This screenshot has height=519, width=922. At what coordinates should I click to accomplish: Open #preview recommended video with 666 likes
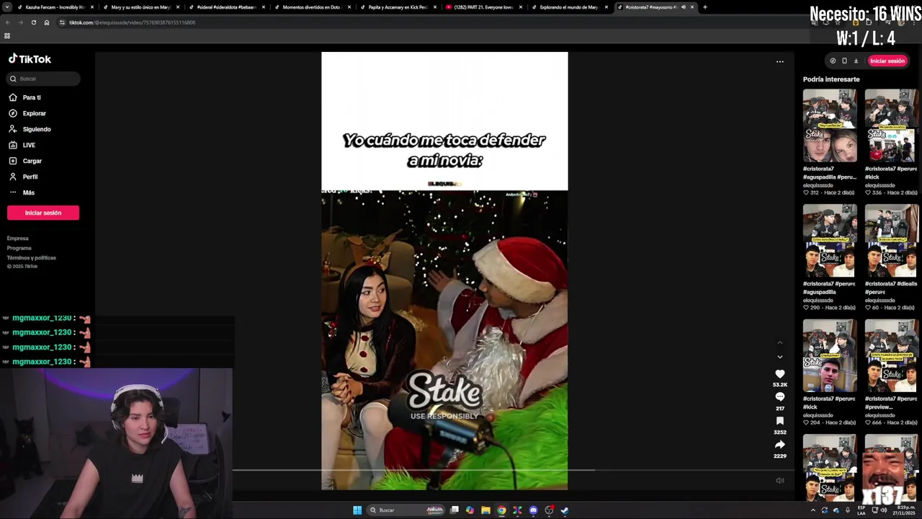tap(892, 356)
